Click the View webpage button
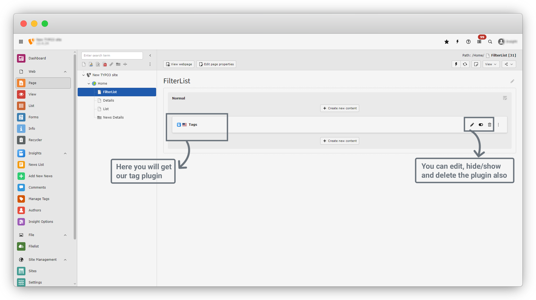 pyautogui.click(x=179, y=64)
